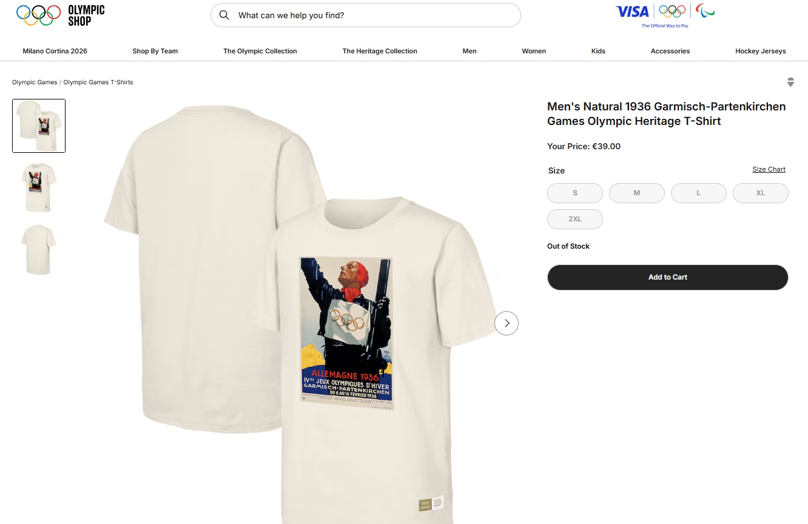
Task: Choose size 2XL option
Action: (x=575, y=219)
